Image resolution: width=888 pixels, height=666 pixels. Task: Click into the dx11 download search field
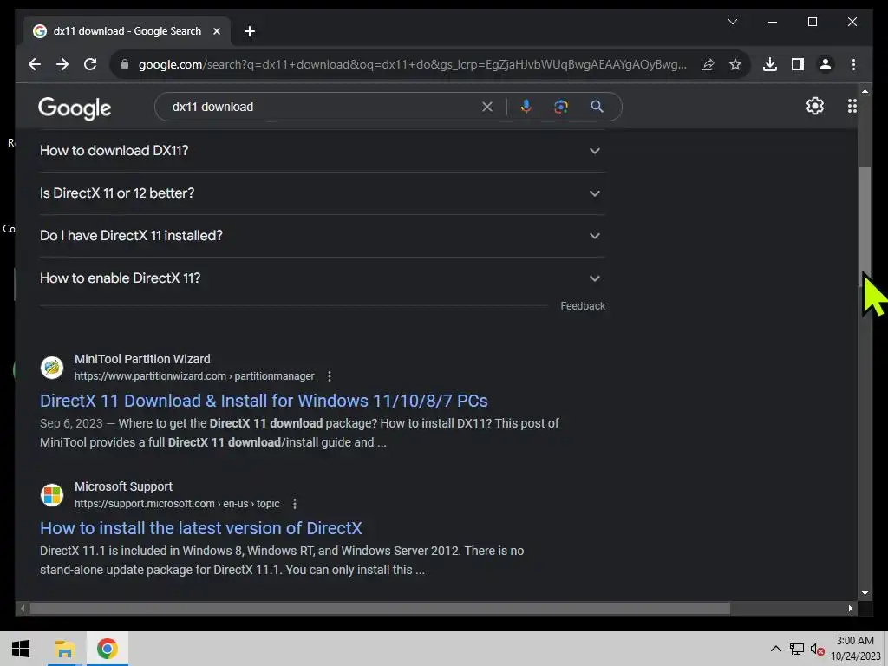pos(323,107)
